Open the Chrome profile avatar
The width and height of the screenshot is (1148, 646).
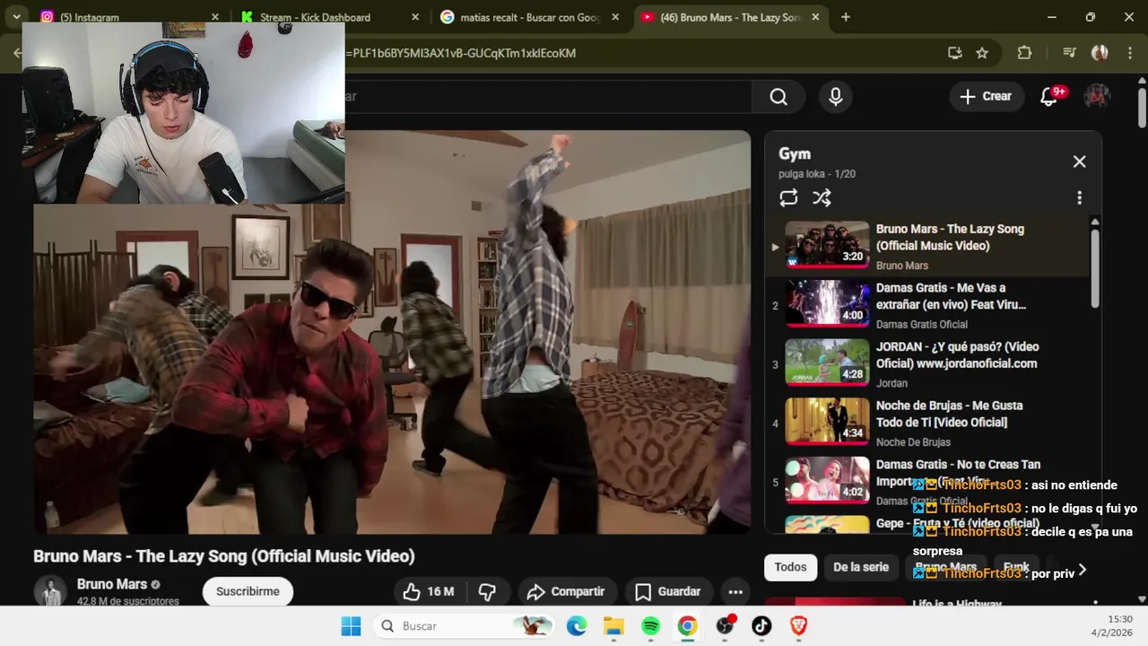(x=1100, y=53)
